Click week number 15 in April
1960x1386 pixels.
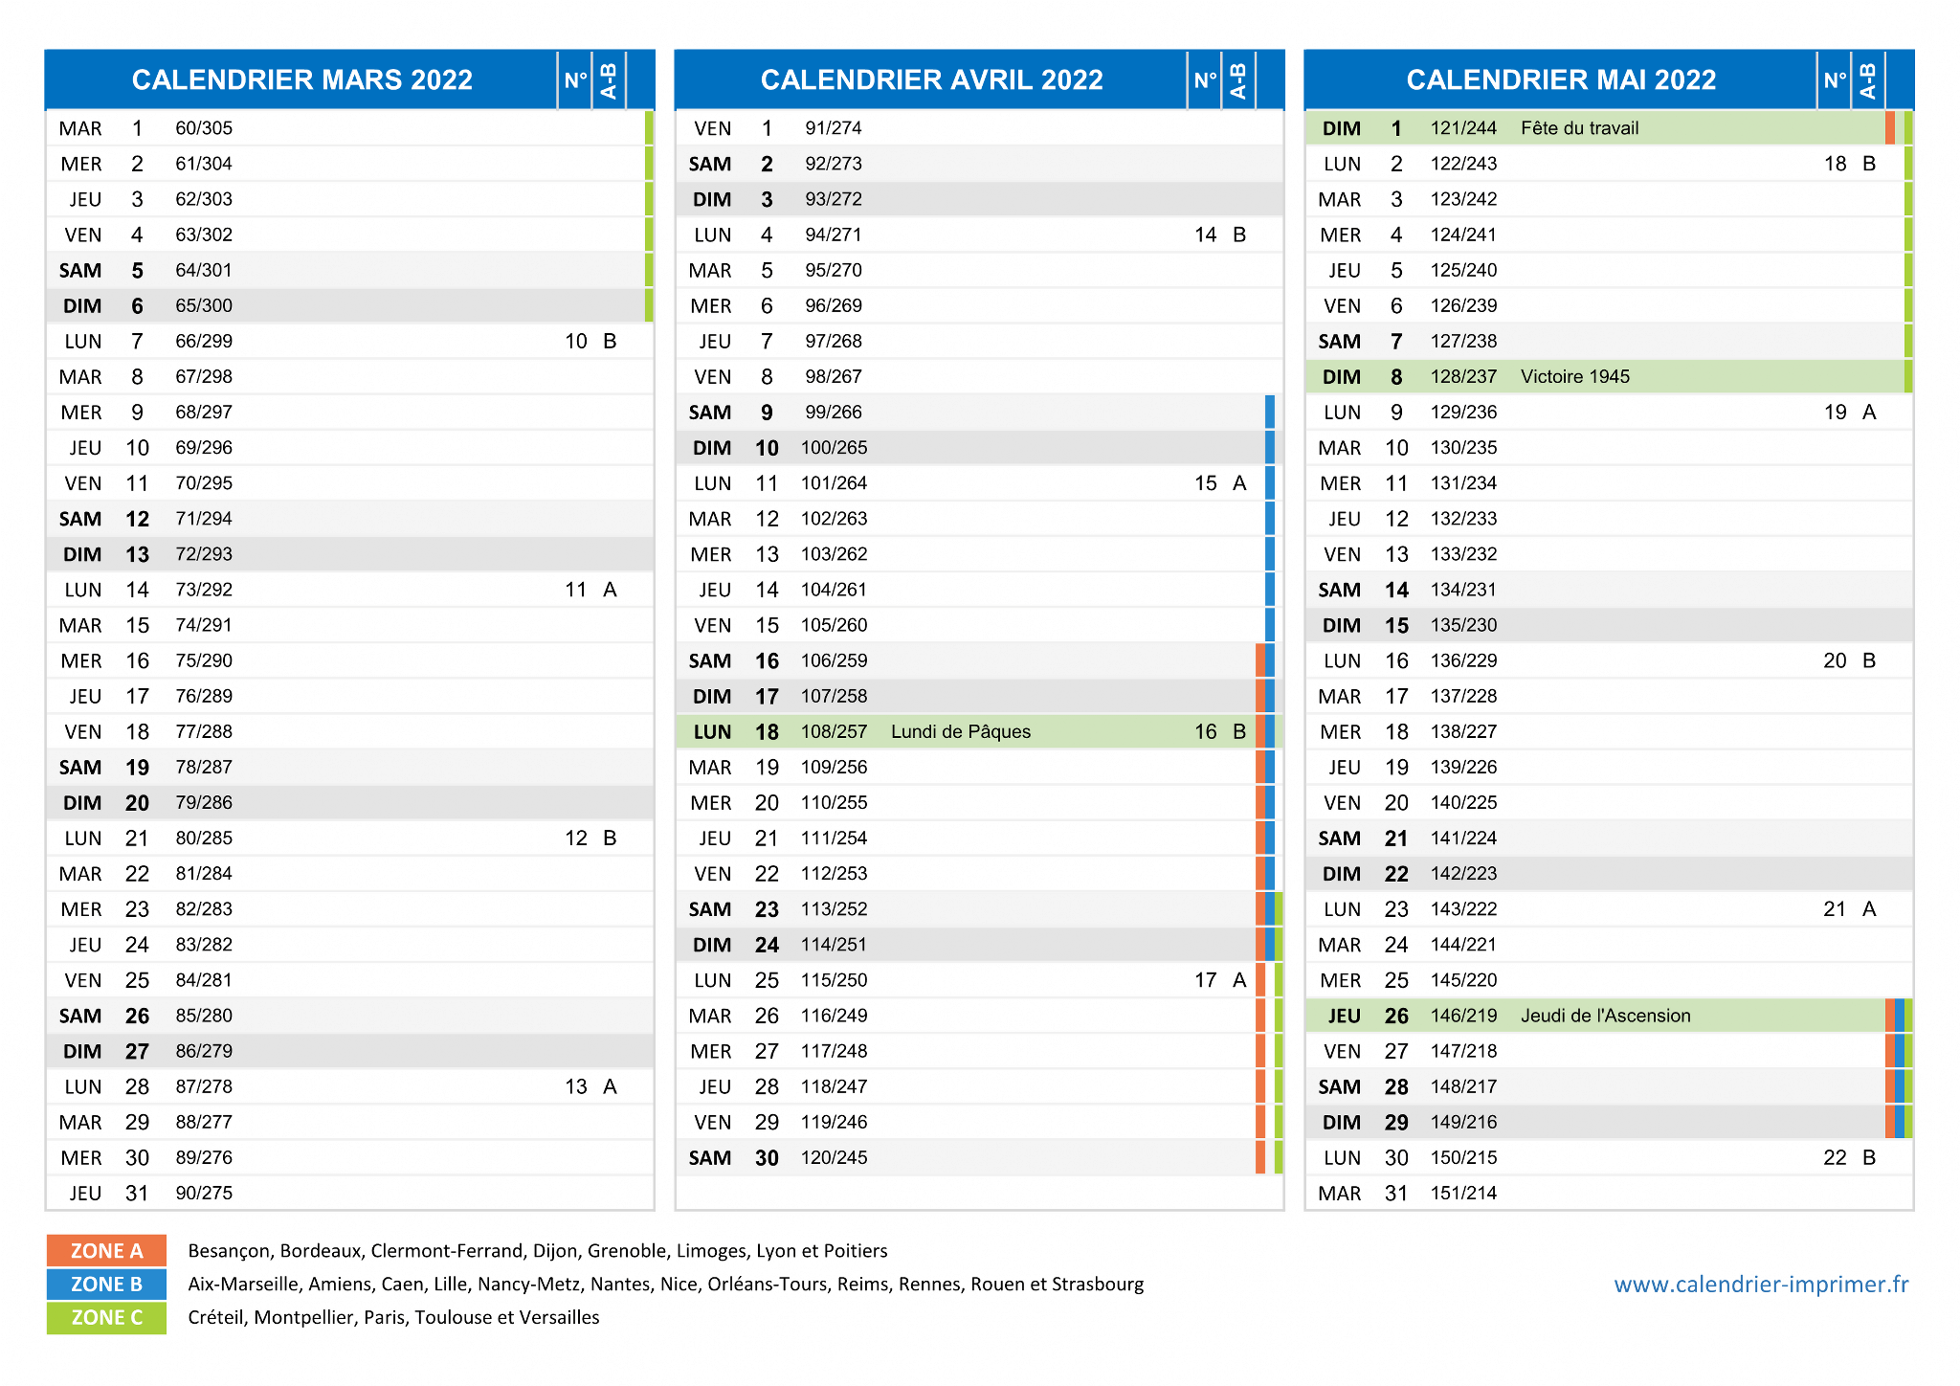click(1206, 483)
